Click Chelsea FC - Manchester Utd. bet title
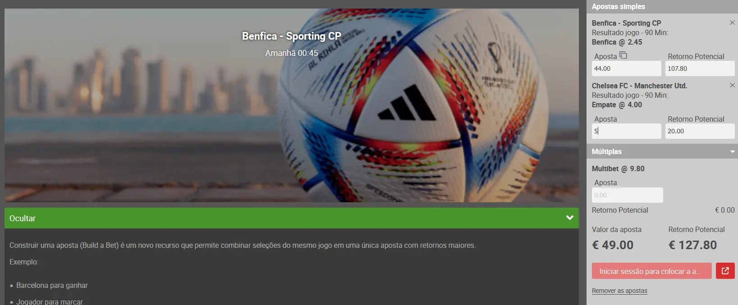Screen dimensions: 738x305 click(x=639, y=86)
